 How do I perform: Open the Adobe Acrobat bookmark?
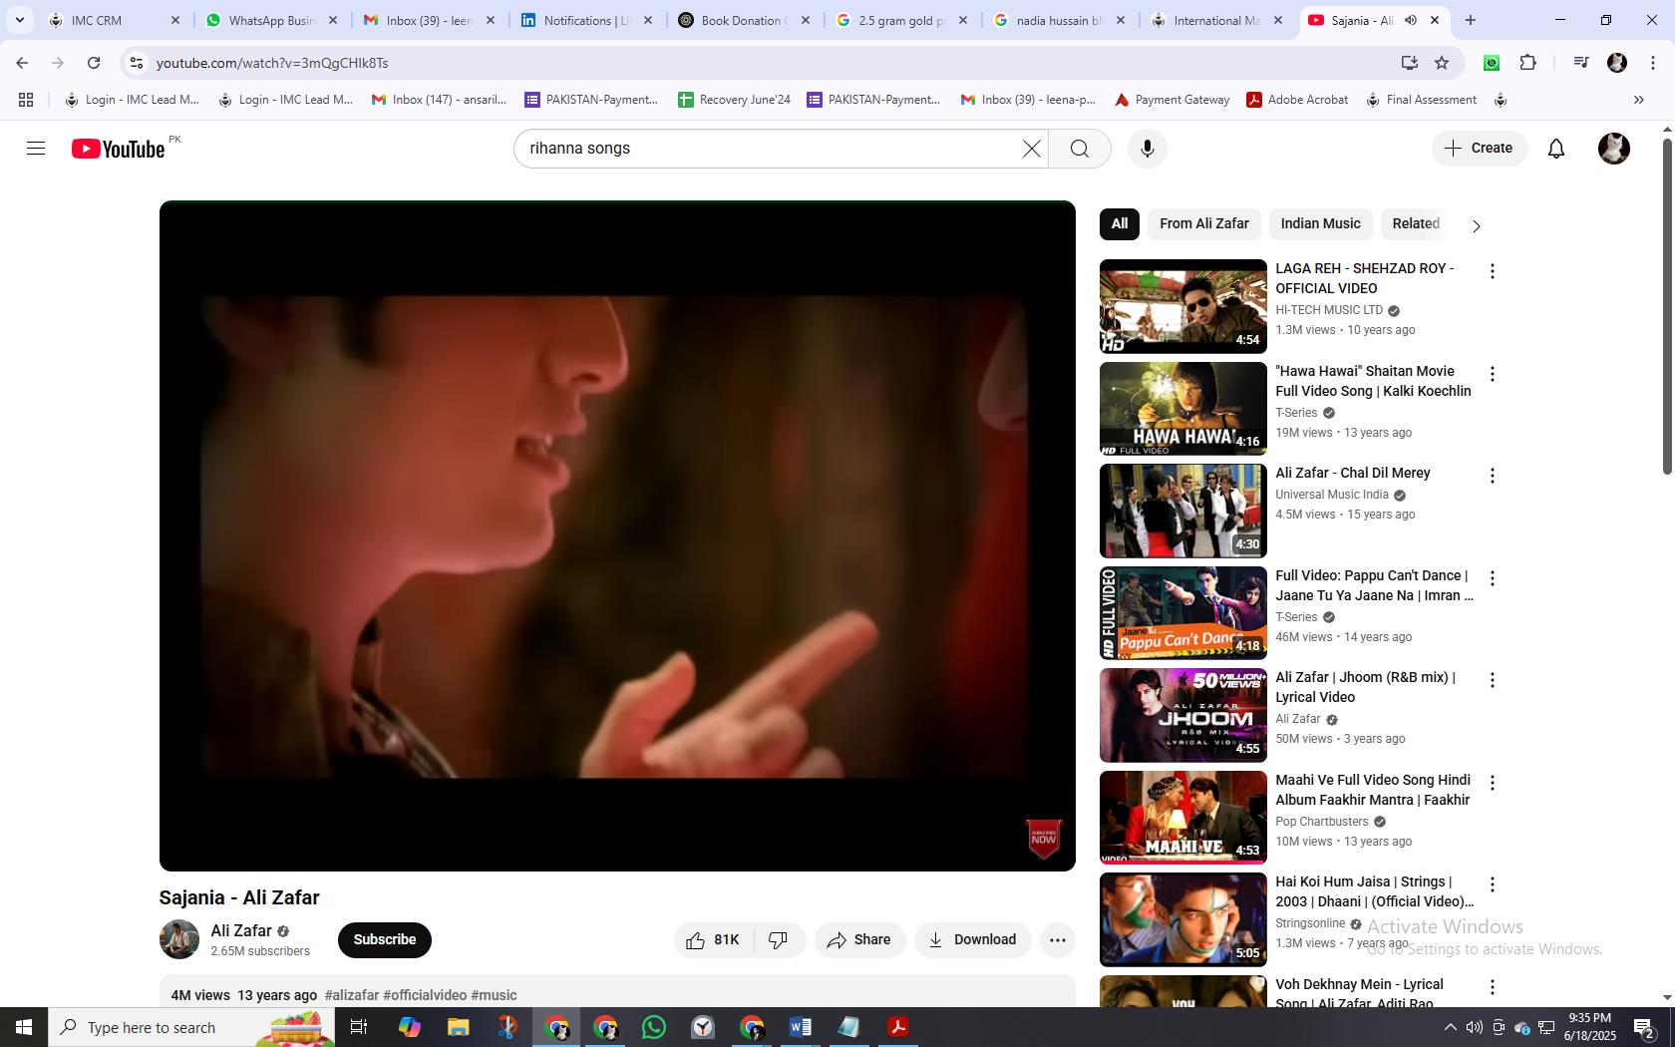1297,100
